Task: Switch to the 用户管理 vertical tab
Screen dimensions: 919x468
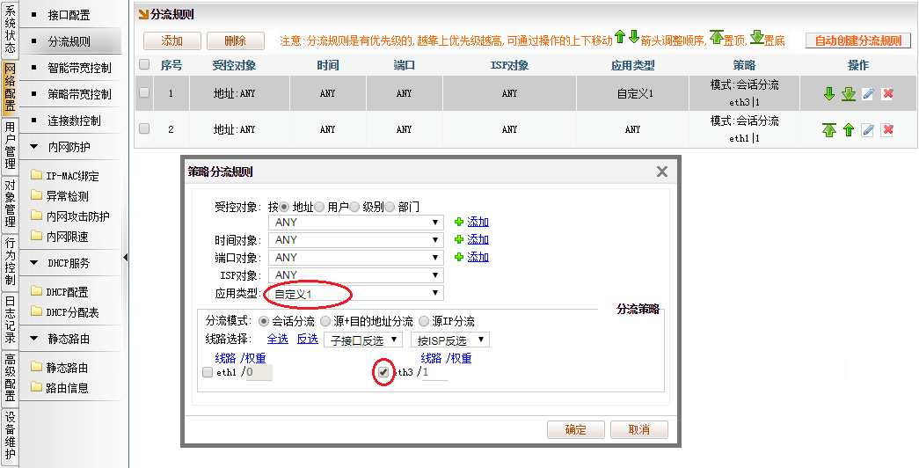Action: coord(10,146)
